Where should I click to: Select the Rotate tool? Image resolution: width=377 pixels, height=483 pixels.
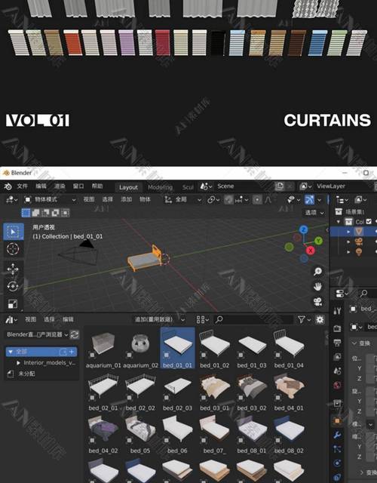pos(13,287)
